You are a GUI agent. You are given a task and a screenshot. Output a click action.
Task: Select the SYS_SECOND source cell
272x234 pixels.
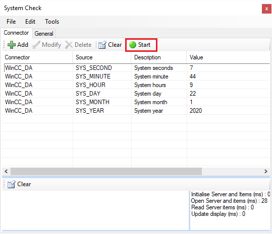pos(94,68)
